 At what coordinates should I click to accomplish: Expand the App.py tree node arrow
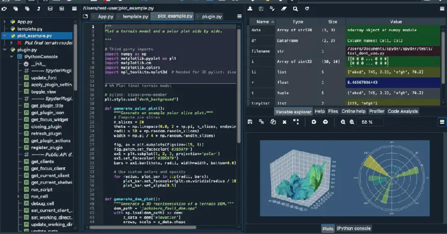coord(4,22)
